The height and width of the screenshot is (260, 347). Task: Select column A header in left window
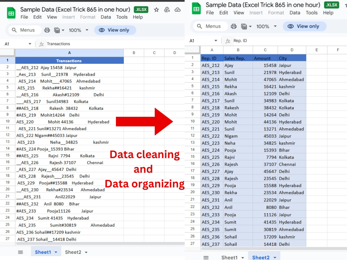pos(69,53)
